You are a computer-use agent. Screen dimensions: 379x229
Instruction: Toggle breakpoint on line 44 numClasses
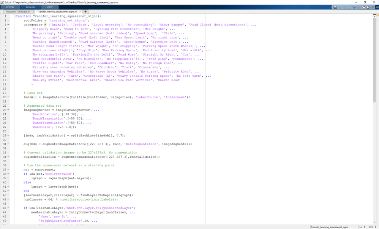tap(8, 199)
